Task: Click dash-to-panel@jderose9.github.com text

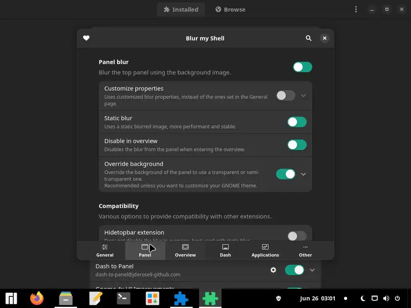Action: (x=138, y=274)
